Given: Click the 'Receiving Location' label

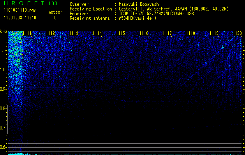Looking at the screenshot, I should coord(91,9).
